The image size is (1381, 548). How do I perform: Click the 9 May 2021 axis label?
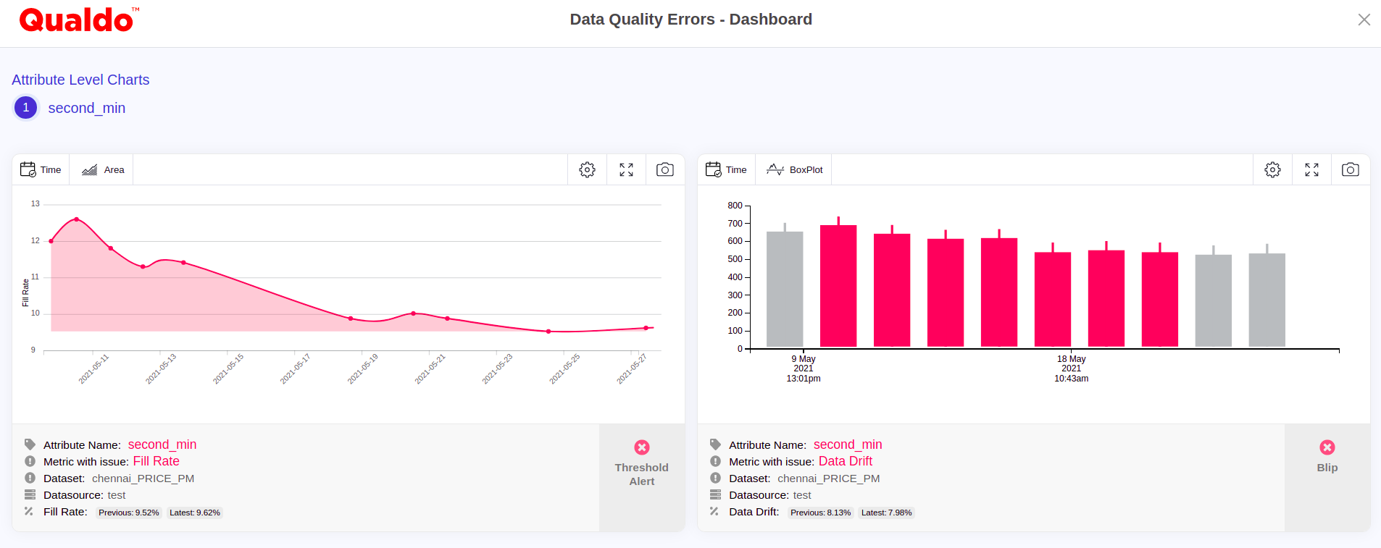(x=804, y=368)
